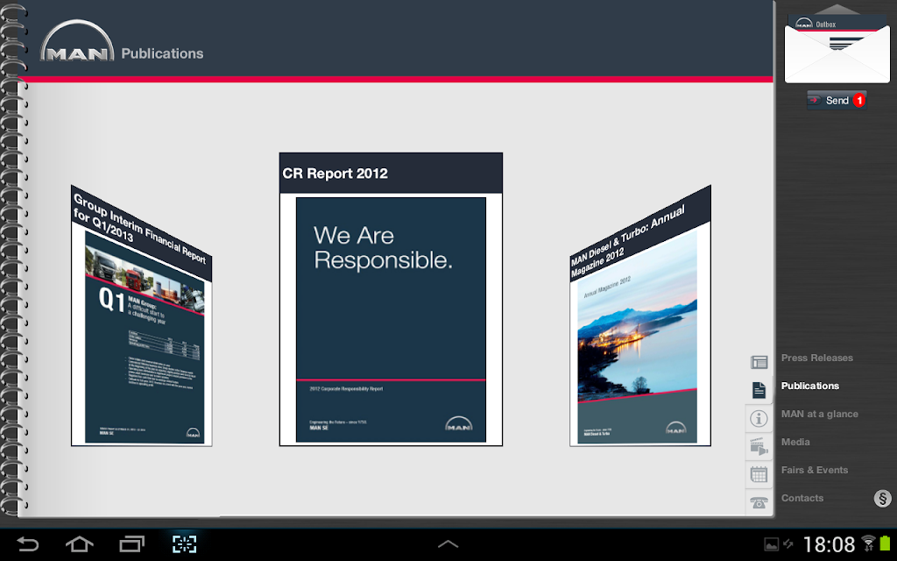Viewport: 897px width, 561px height.
Task: Open the Press Releases sidebar icon
Action: click(x=759, y=362)
